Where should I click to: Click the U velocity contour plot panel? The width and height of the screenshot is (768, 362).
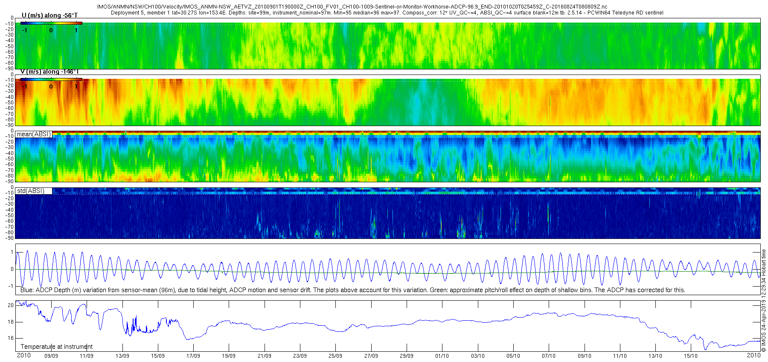(x=388, y=43)
